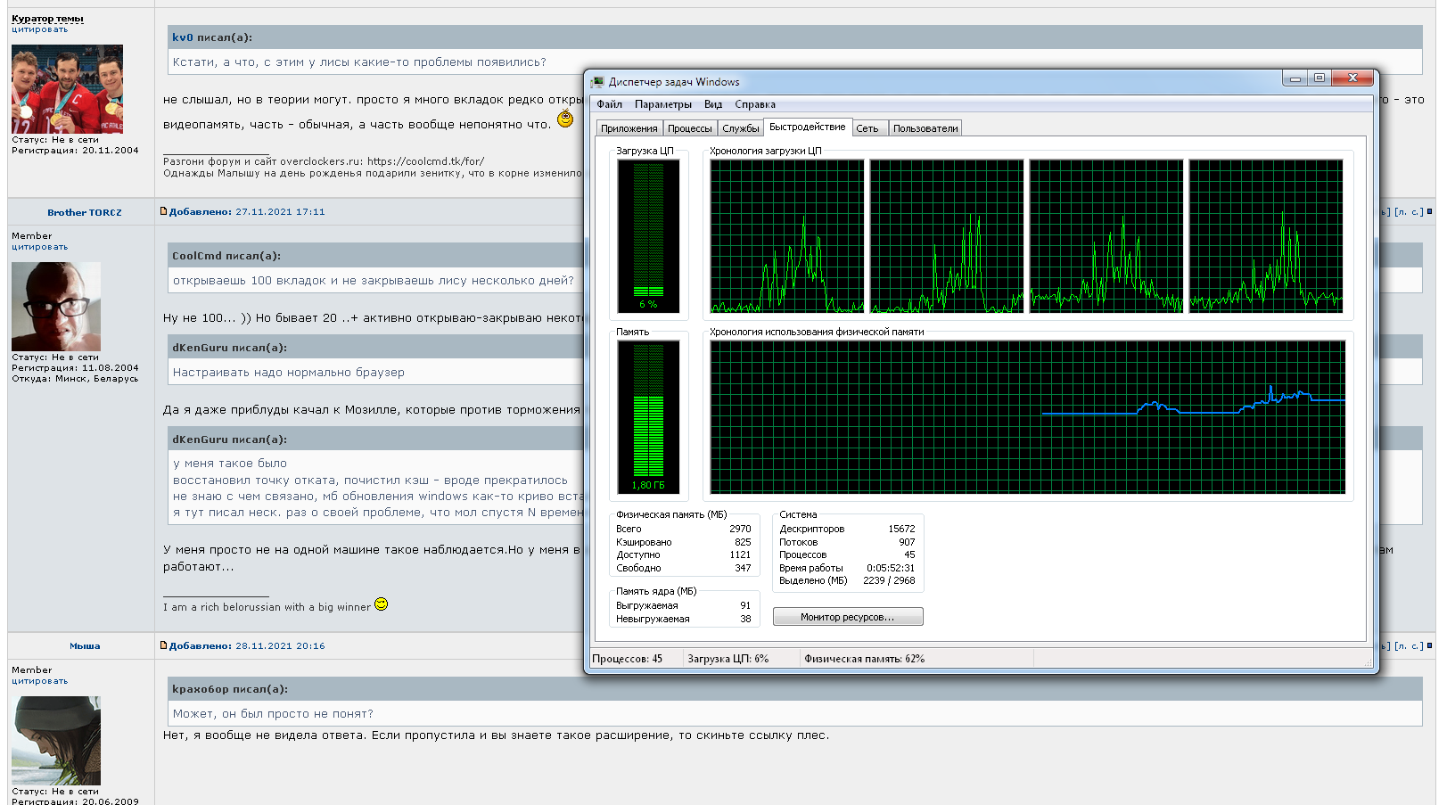Maximize the Task Manager window

pyautogui.click(x=1319, y=78)
